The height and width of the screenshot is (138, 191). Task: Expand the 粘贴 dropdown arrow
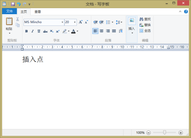click(10, 33)
